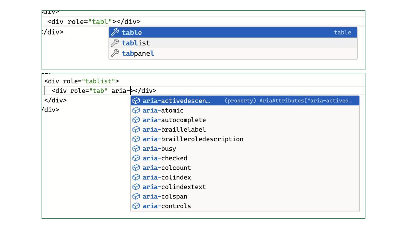Screen dimensions: 407x229
Task: Click the wrench icon beside table suggestion
Action: [114, 33]
